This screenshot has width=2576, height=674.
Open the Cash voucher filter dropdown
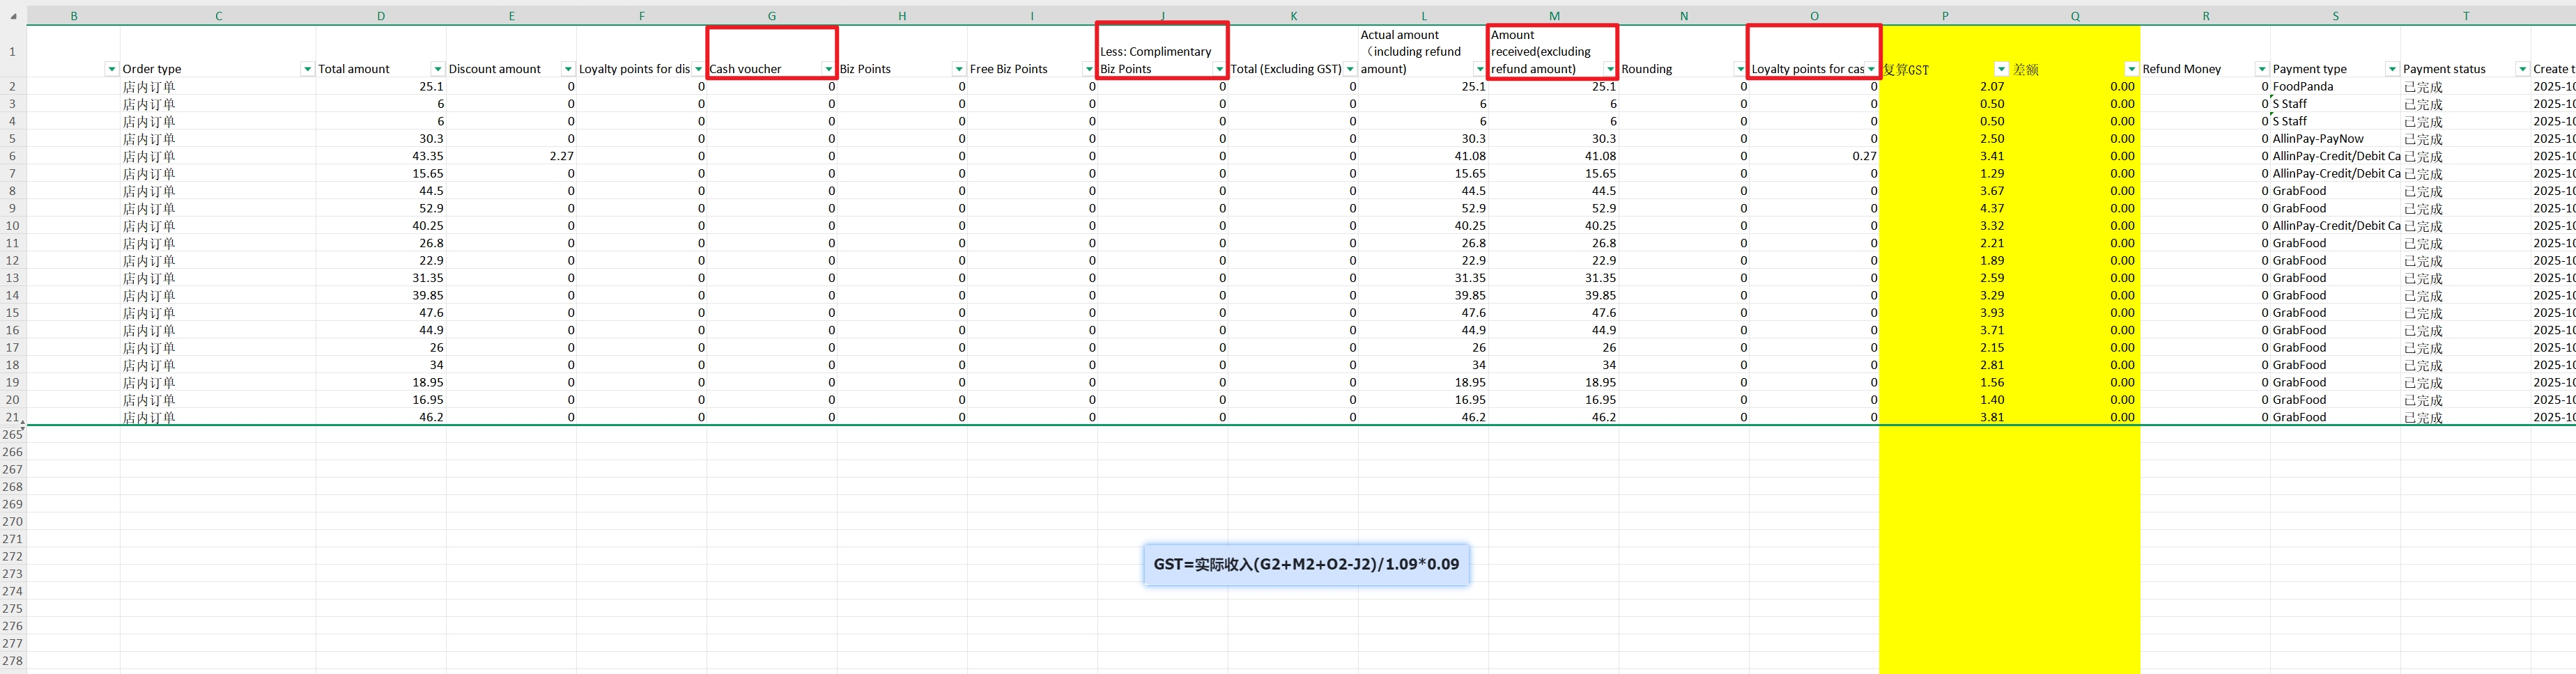coord(828,69)
